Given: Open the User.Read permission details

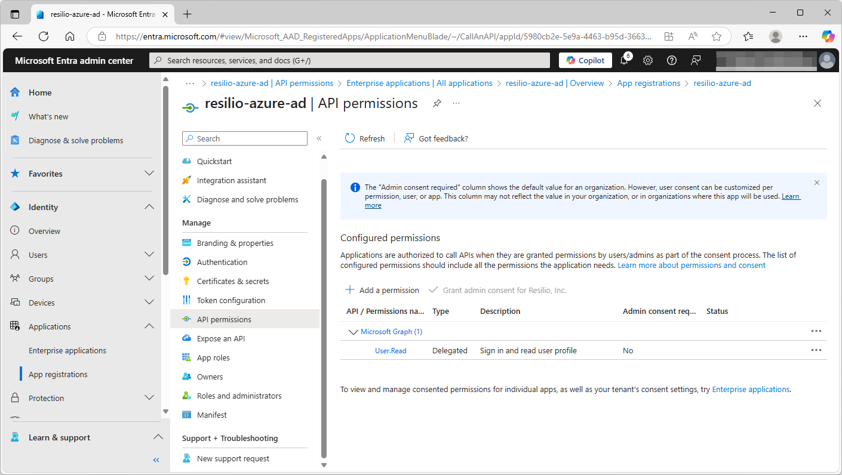Looking at the screenshot, I should (x=391, y=350).
